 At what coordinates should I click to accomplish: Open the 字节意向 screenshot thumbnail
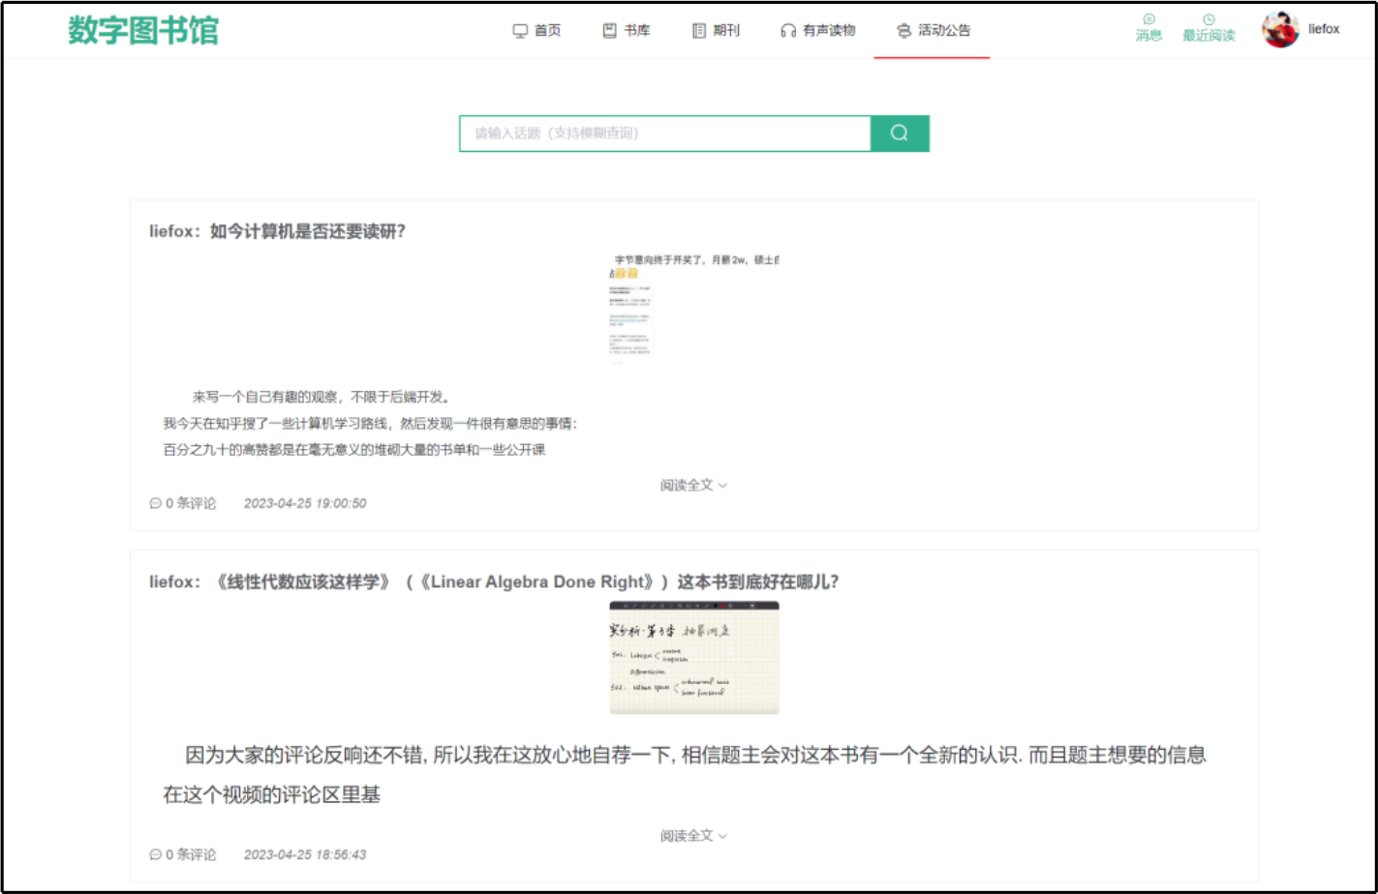693,307
